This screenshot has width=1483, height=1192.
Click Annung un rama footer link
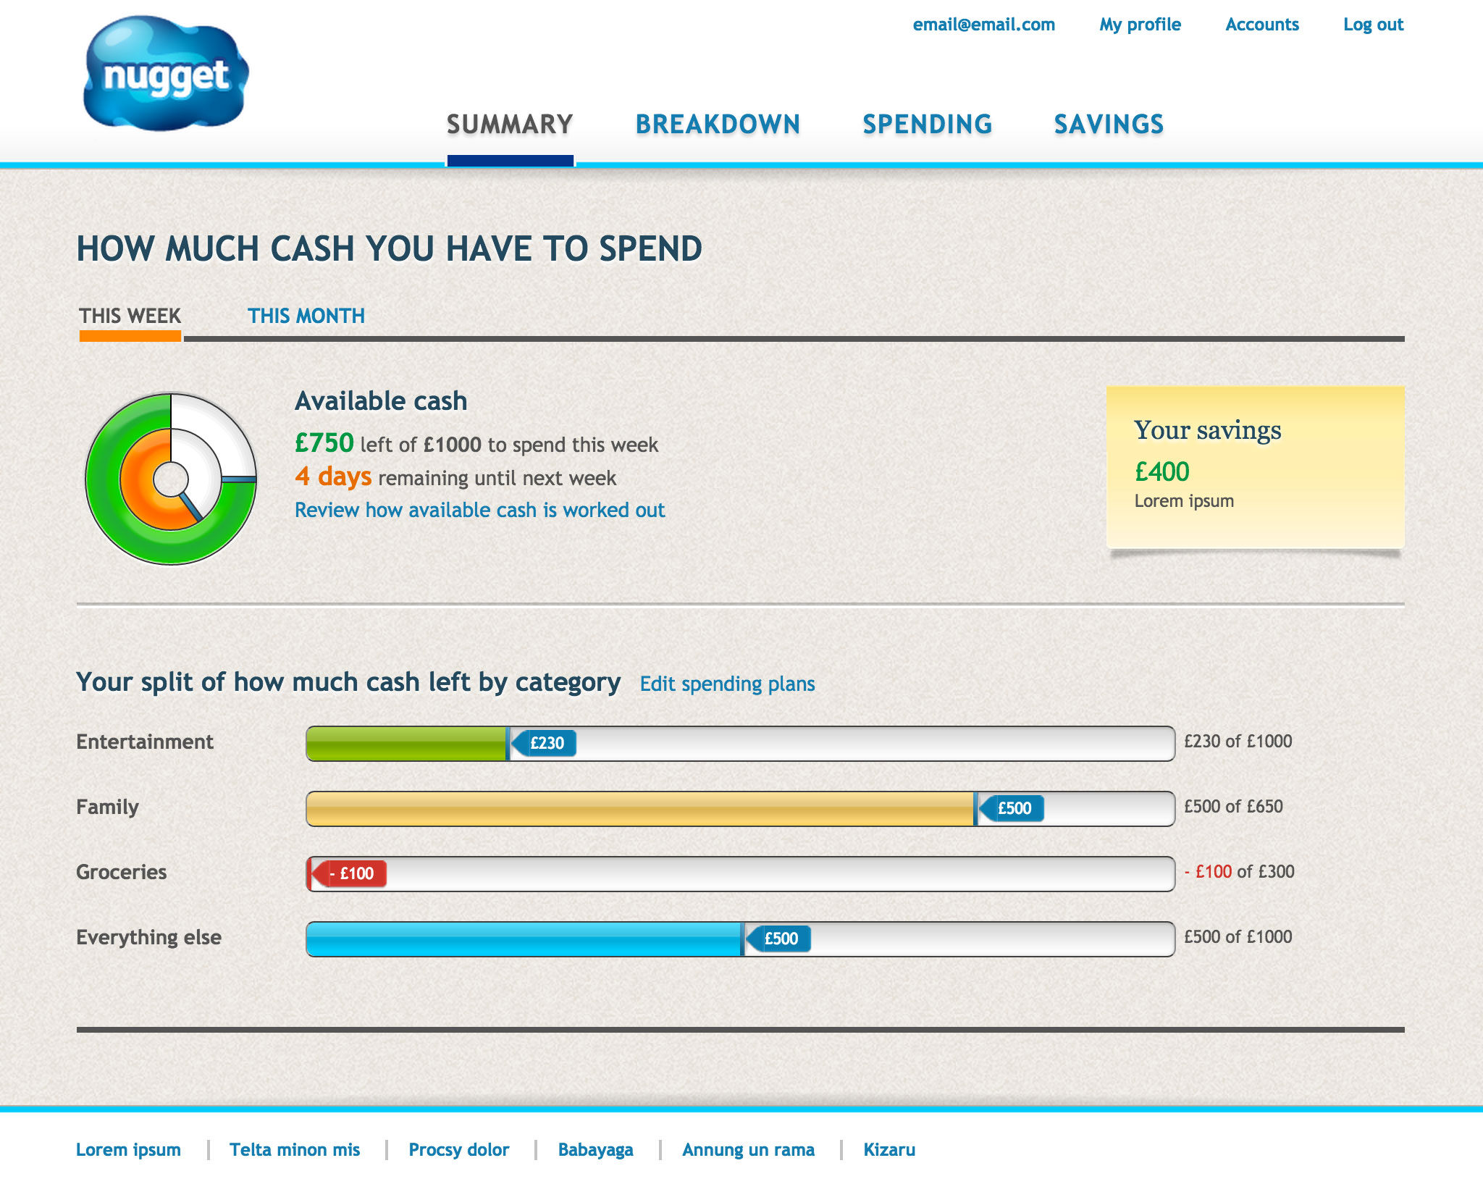click(748, 1150)
